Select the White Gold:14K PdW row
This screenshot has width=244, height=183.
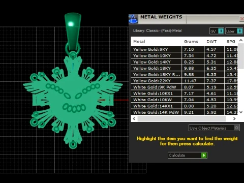click(184, 112)
